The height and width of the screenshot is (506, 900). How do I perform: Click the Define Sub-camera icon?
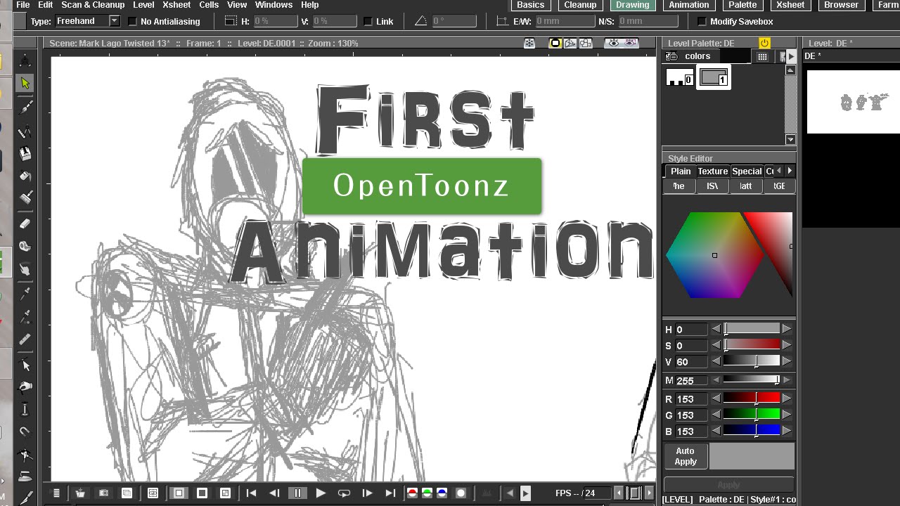pos(153,493)
